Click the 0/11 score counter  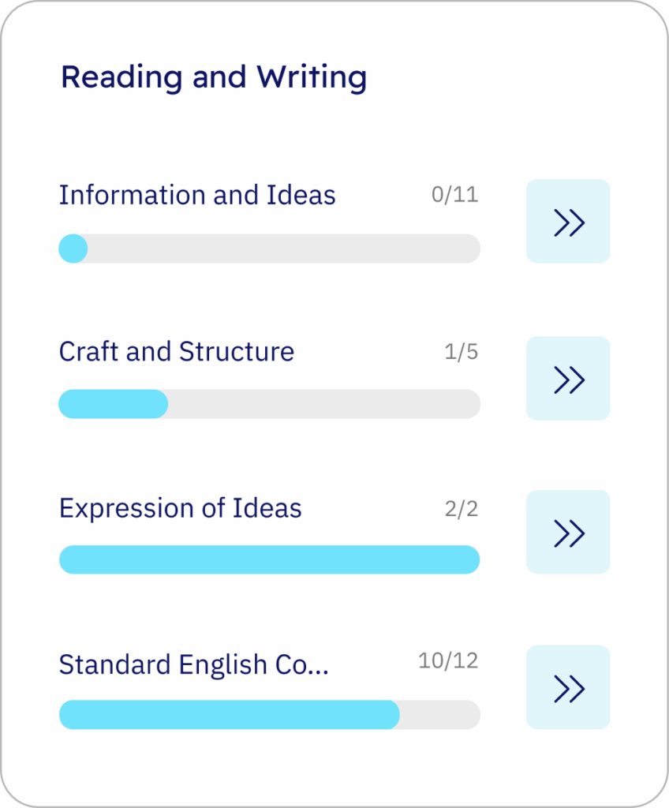point(454,195)
